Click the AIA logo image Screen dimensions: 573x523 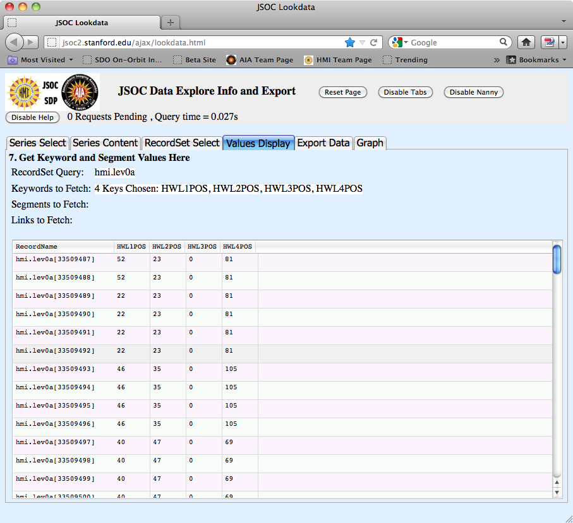point(80,93)
